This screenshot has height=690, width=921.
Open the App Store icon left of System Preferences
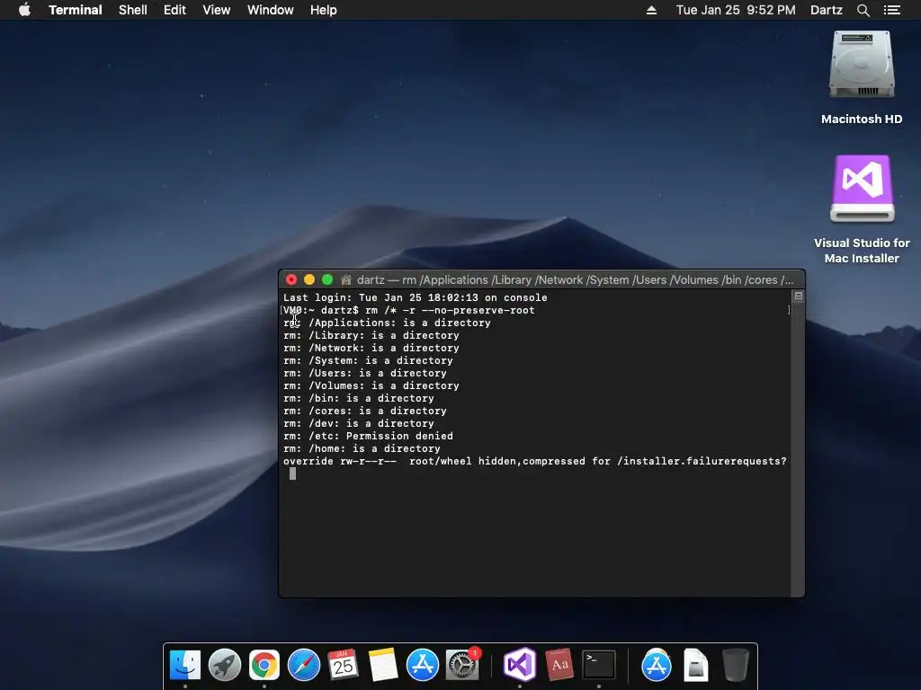[423, 665]
